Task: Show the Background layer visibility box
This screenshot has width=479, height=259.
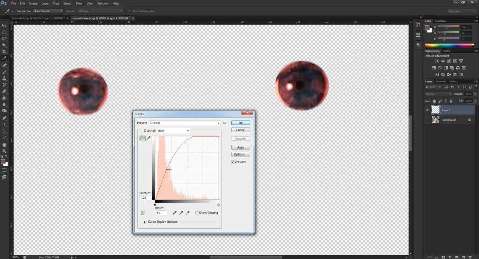Action: tap(427, 120)
